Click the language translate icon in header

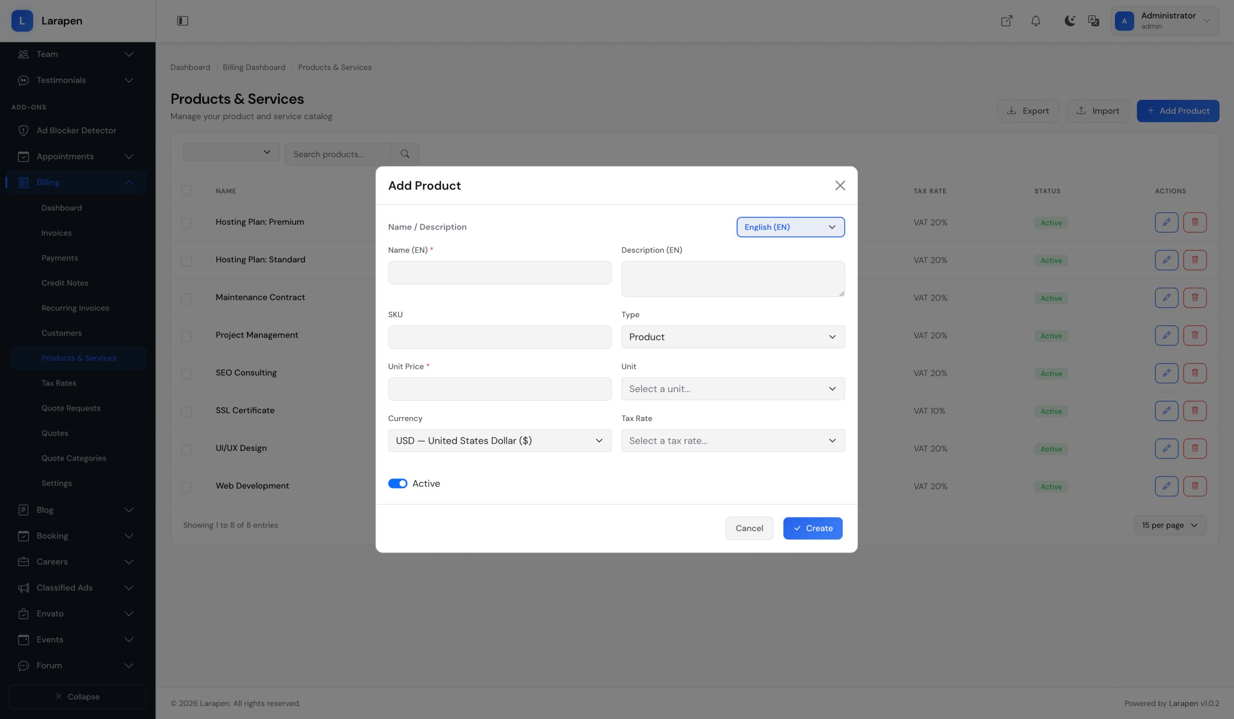[1093, 21]
